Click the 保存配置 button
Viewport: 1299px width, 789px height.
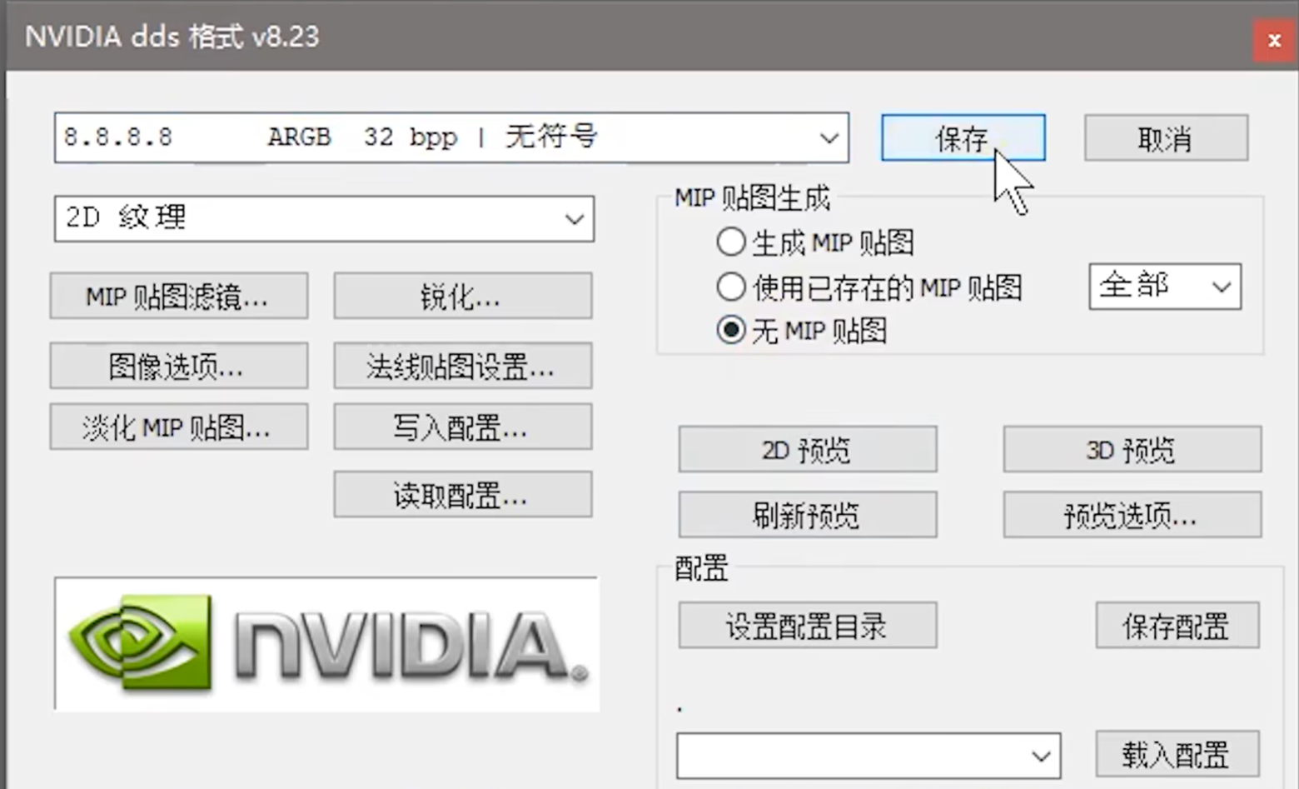[1177, 626]
